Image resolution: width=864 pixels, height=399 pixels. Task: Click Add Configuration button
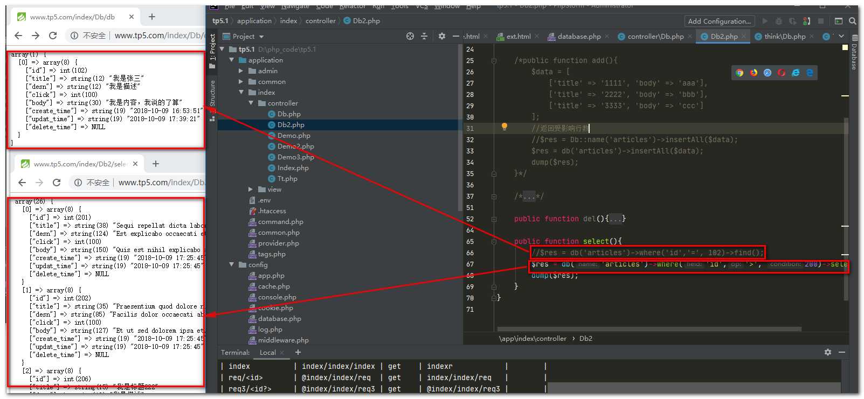pyautogui.click(x=719, y=21)
